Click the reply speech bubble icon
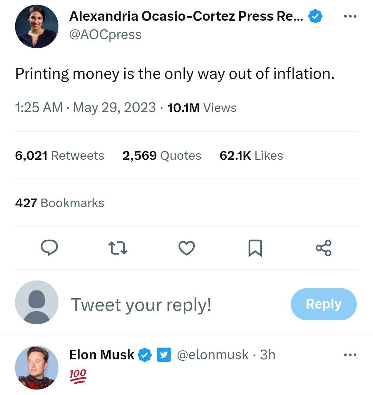 click(x=49, y=248)
